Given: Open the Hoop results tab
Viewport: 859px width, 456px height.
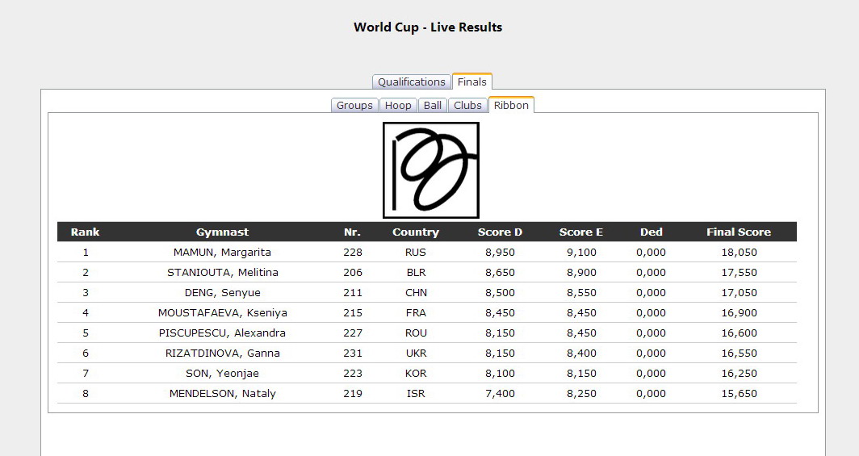Looking at the screenshot, I should pos(398,105).
